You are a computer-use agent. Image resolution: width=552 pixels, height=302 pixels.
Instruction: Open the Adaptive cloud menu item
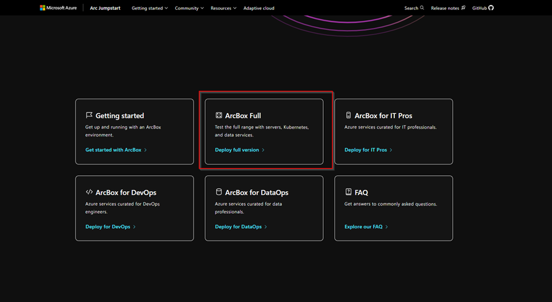pyautogui.click(x=259, y=8)
